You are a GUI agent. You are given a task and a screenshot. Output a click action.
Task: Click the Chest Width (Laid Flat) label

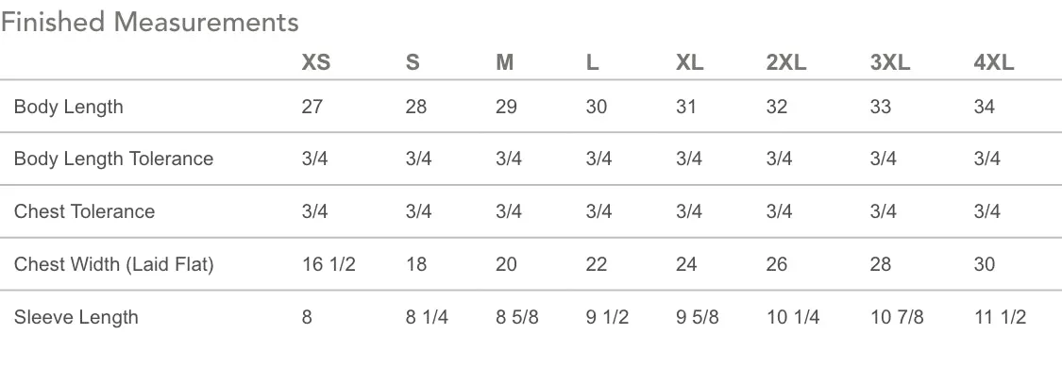(x=114, y=264)
